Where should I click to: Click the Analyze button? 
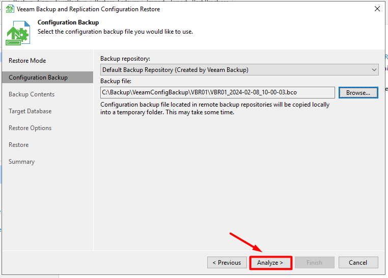pos(270,262)
